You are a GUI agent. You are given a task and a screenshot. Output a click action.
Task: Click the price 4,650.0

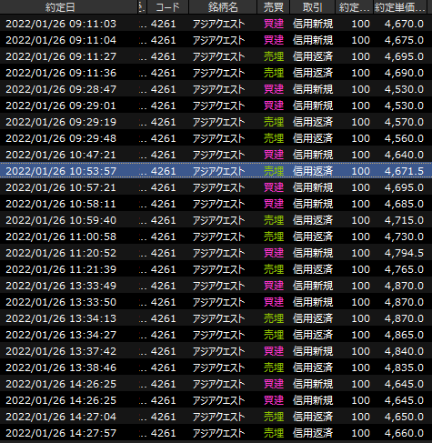click(404, 417)
